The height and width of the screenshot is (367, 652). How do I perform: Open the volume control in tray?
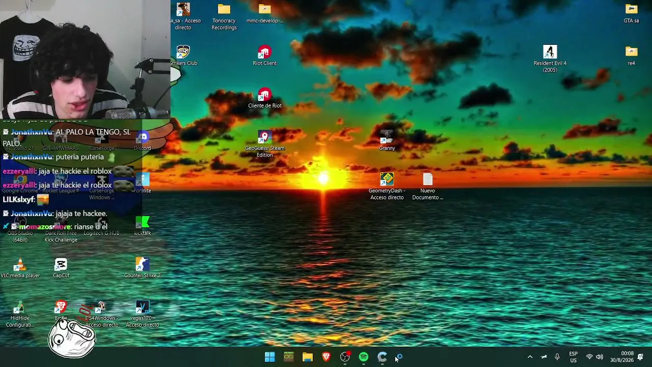(600, 357)
